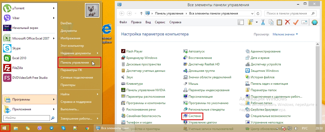Expand the Завершение работы submenu arrow
Viewport: 325px width, 132px height.
pyautogui.click(x=98, y=119)
